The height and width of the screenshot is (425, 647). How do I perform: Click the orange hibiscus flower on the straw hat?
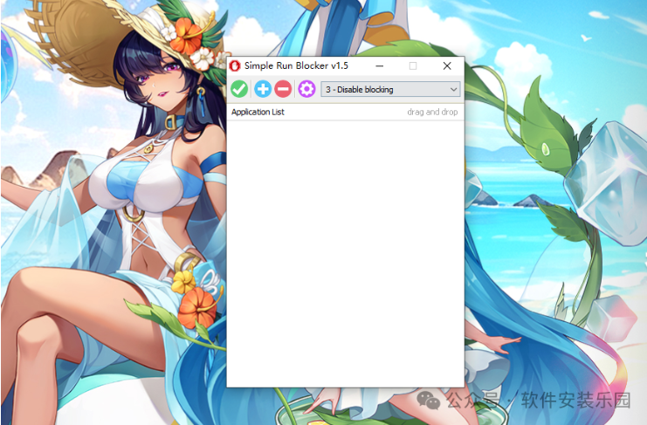click(x=186, y=35)
